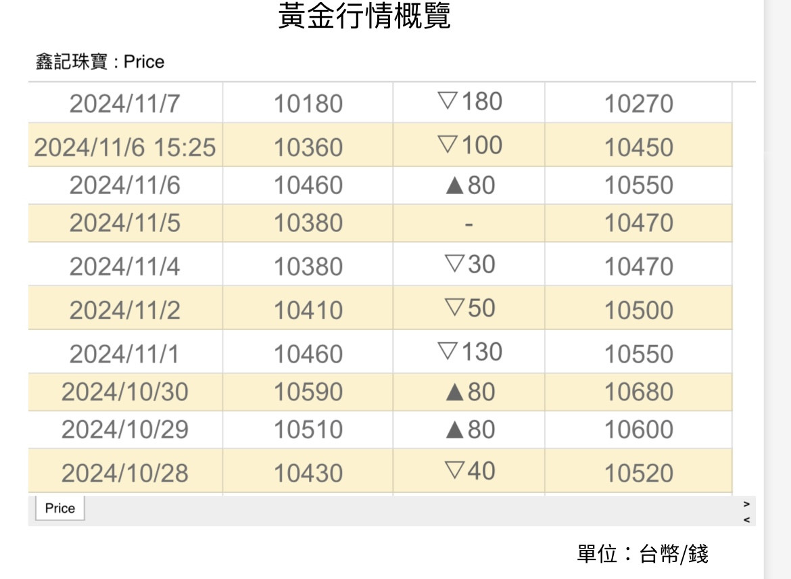Click the 10680 price cell
The width and height of the screenshot is (791, 579).
pos(638,392)
